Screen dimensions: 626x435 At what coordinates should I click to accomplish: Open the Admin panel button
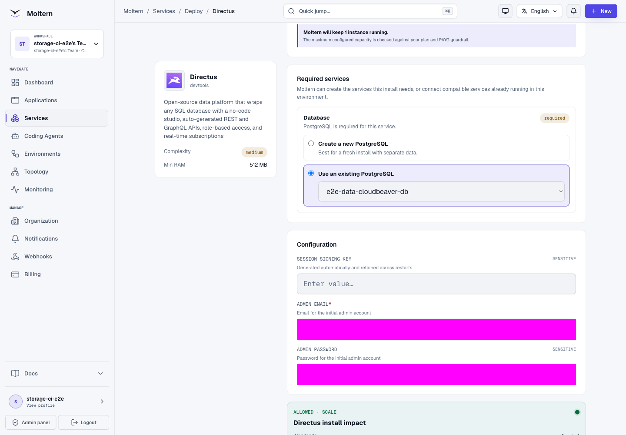tap(31, 422)
